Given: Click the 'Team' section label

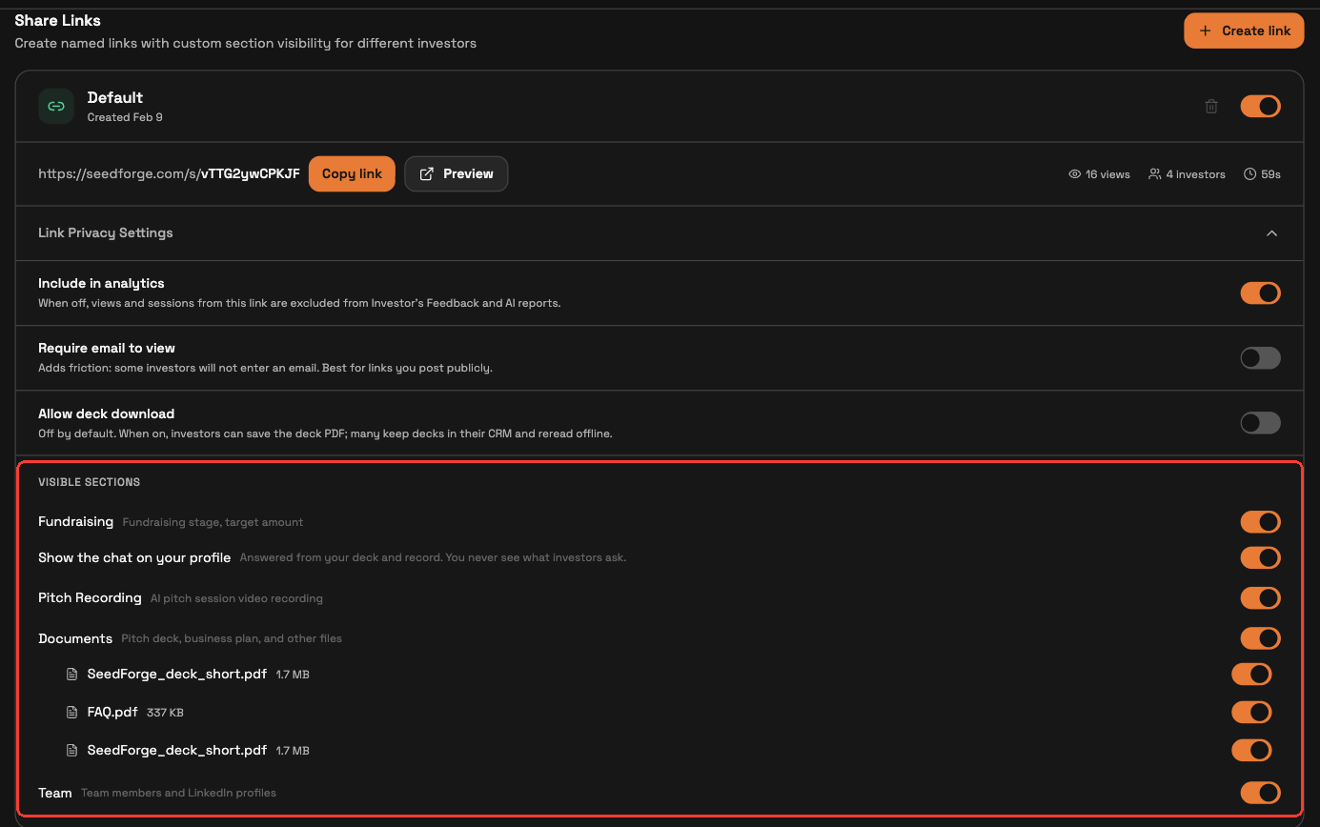Looking at the screenshot, I should pos(55,793).
